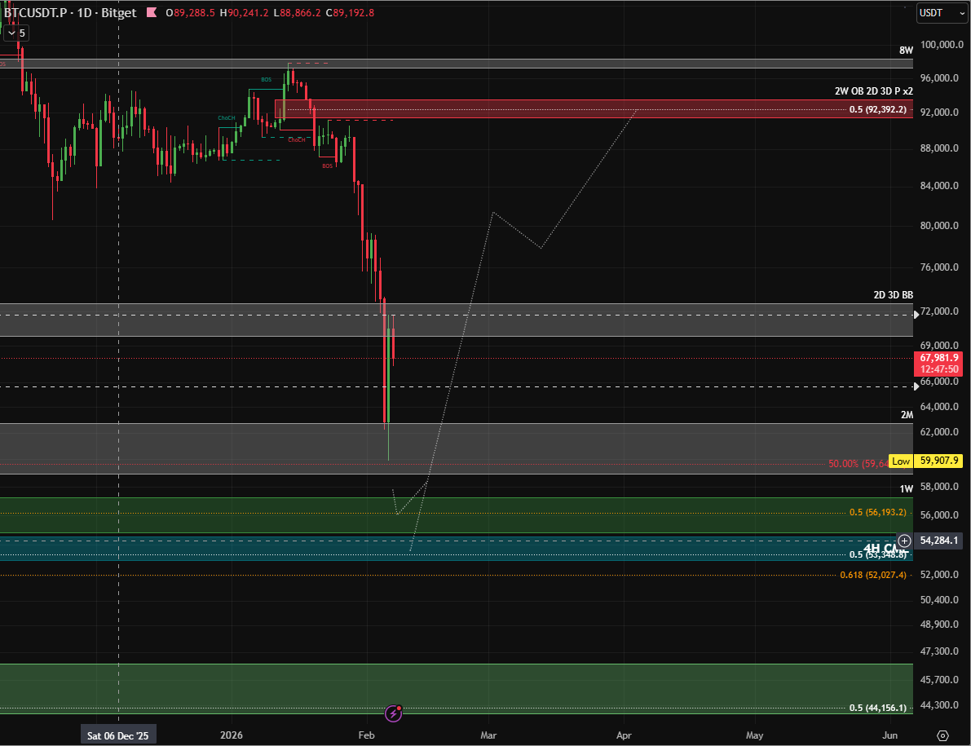Click the Sat 06 Dec '25 date label

[117, 735]
